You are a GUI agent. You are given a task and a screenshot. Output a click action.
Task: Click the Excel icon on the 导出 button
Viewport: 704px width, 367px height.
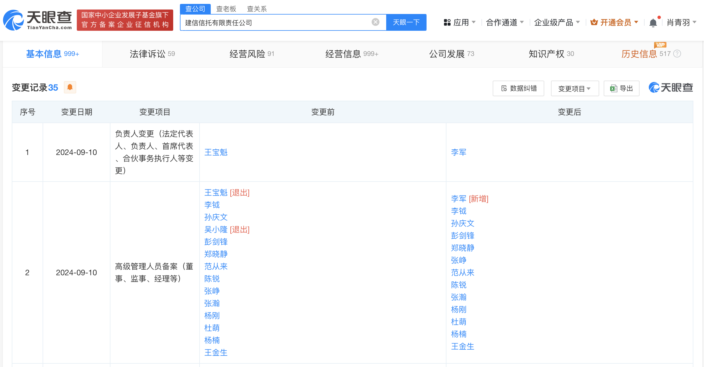click(x=613, y=88)
